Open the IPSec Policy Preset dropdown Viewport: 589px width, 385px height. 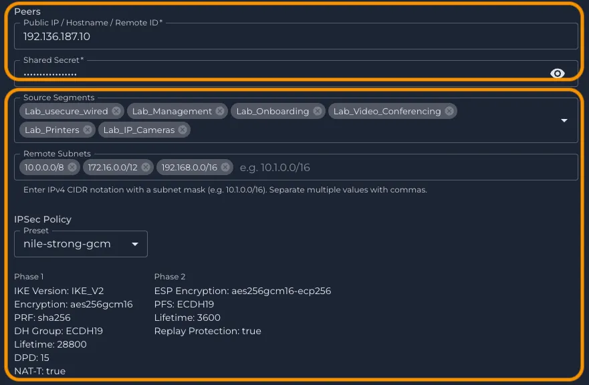[x=81, y=244]
